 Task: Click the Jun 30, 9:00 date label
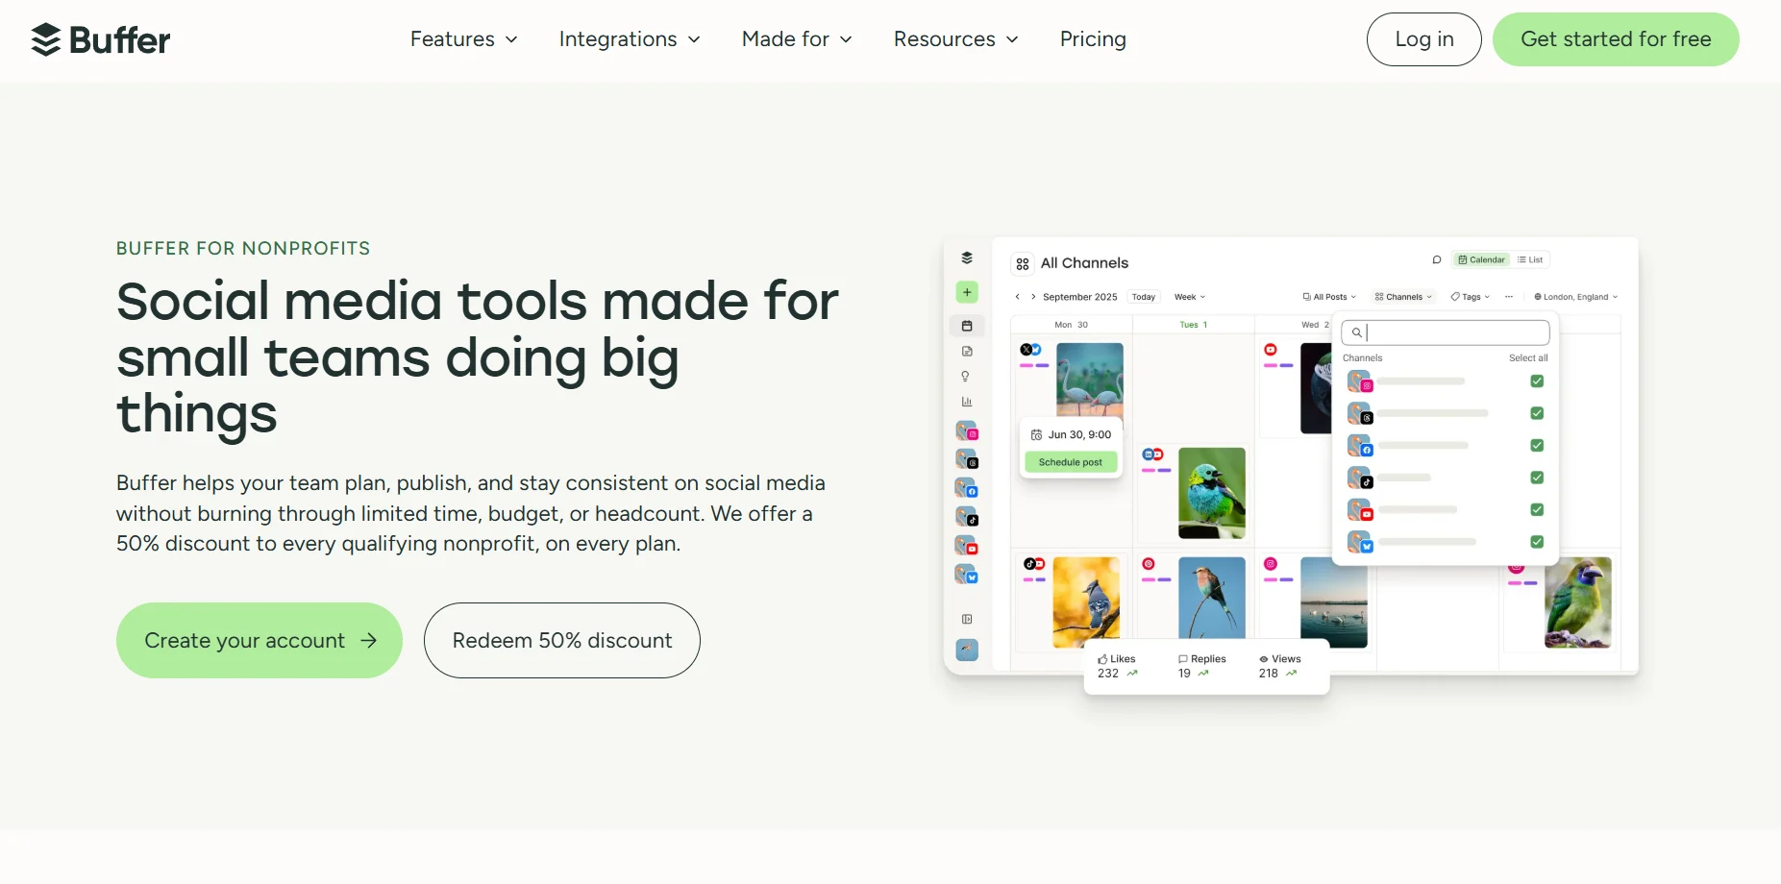1079,435
